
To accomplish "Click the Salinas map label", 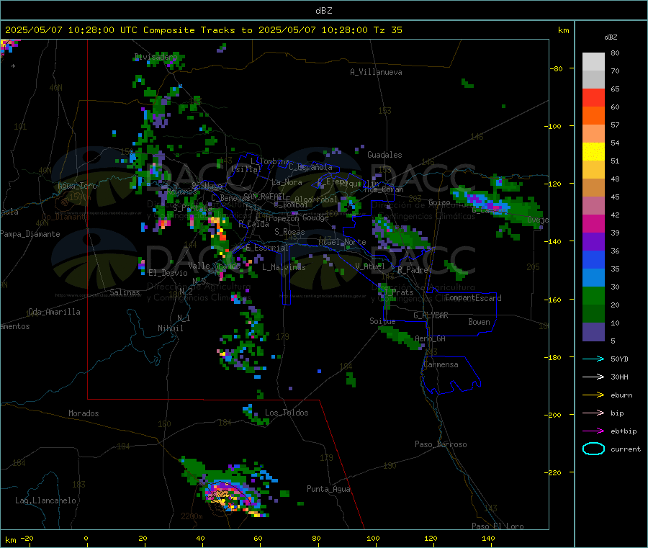I will pos(125,292).
